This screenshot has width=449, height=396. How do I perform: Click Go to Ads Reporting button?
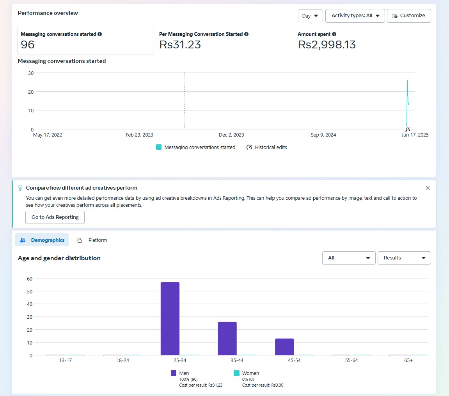(55, 217)
